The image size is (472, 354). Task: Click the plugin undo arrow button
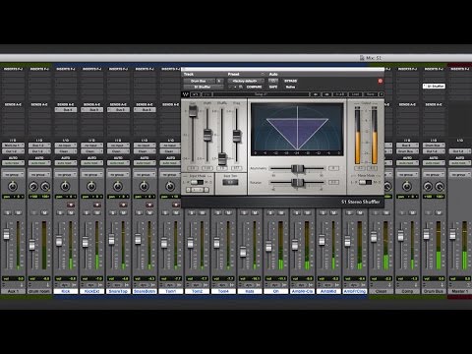[x=195, y=94]
